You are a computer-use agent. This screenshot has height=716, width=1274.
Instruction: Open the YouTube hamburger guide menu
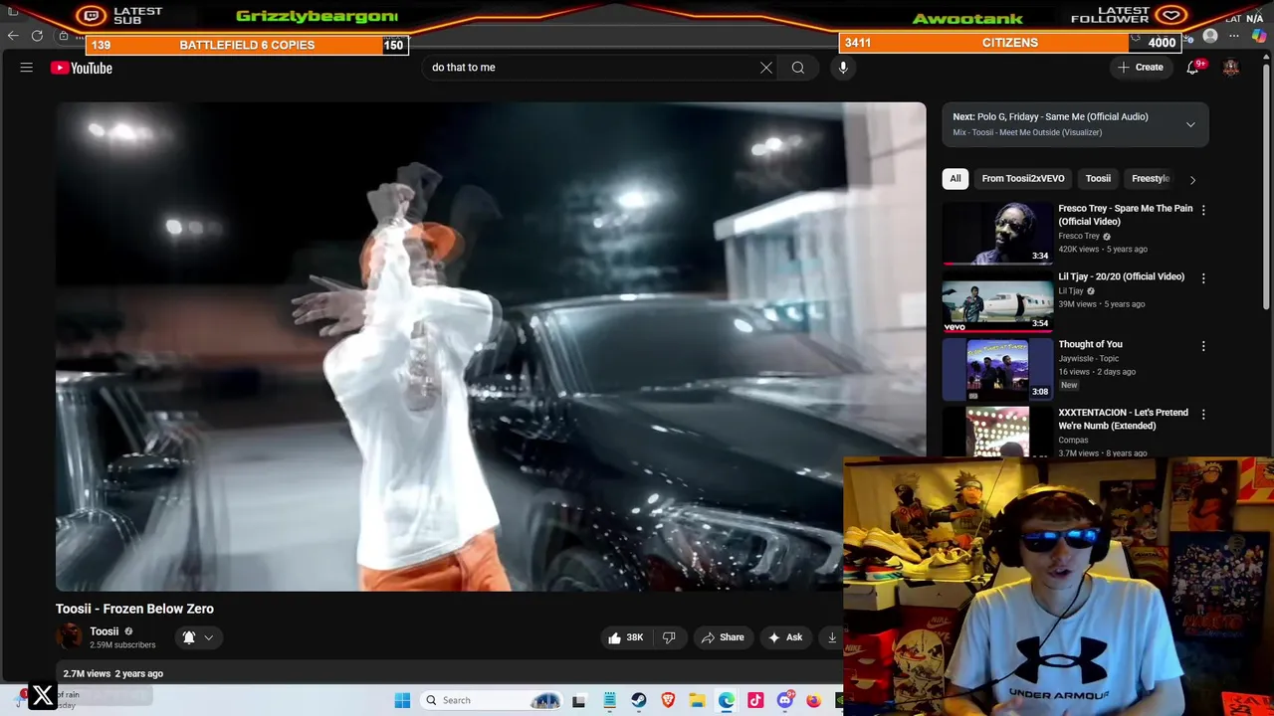(x=27, y=68)
